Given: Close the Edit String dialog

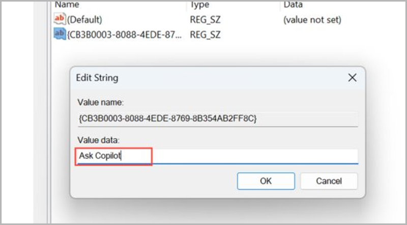Looking at the screenshot, I should tap(352, 78).
